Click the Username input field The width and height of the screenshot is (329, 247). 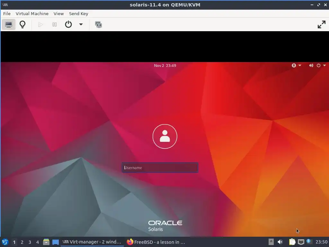pyautogui.click(x=160, y=168)
